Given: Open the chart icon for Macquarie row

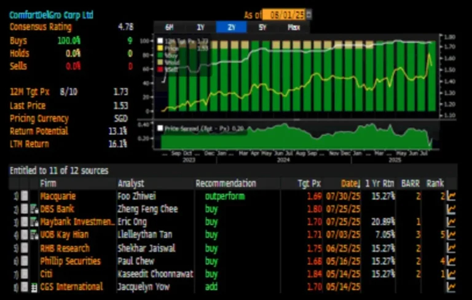Looking at the screenshot, I should point(451,196).
